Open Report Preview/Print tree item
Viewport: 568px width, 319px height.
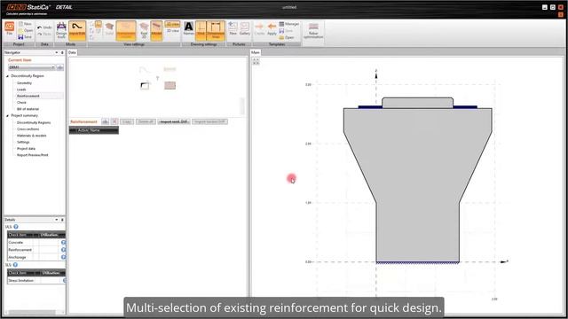[x=32, y=155]
